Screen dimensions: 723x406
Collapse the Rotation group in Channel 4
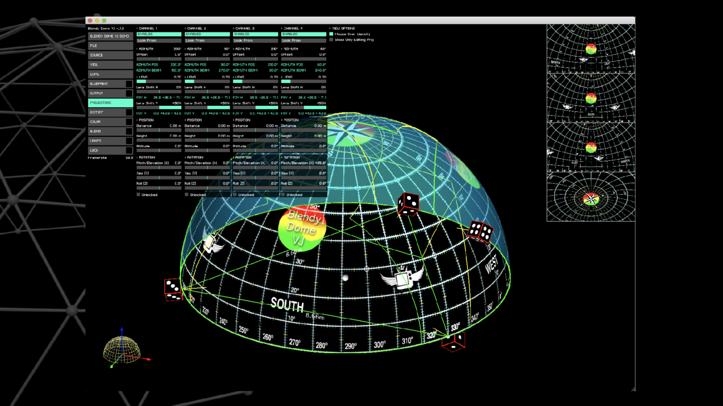[290, 157]
